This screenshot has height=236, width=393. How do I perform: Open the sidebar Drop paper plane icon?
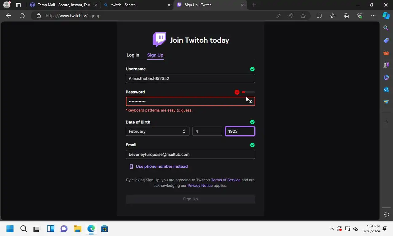[x=386, y=102]
